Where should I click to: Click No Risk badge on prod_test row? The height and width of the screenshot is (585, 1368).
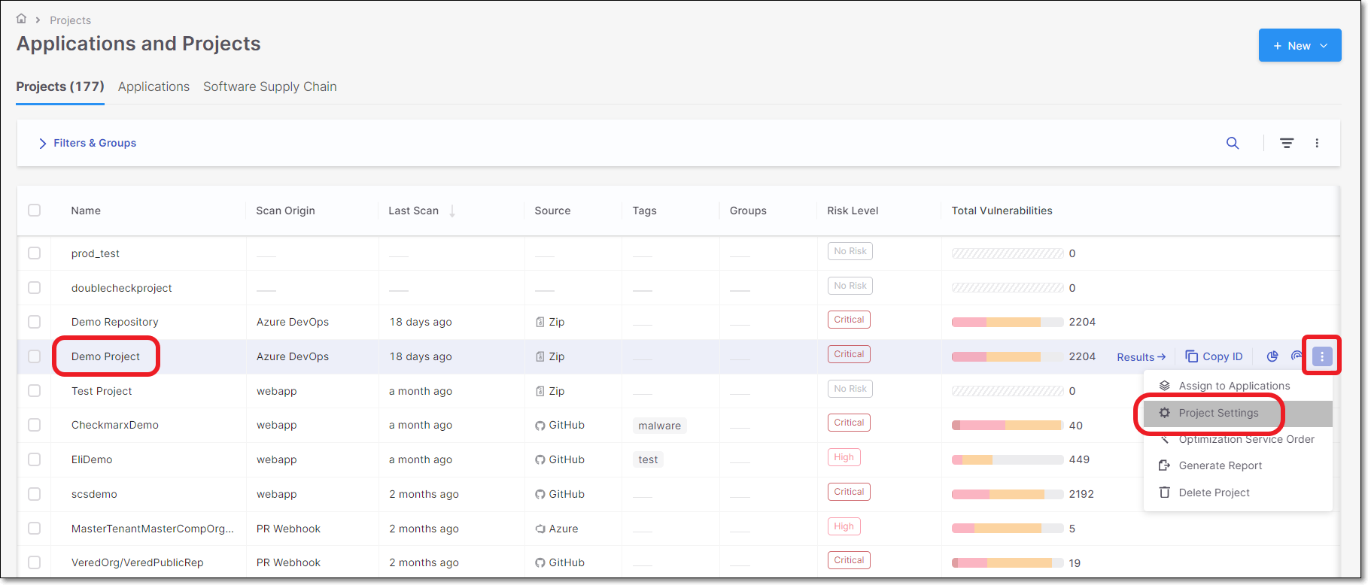click(x=850, y=251)
